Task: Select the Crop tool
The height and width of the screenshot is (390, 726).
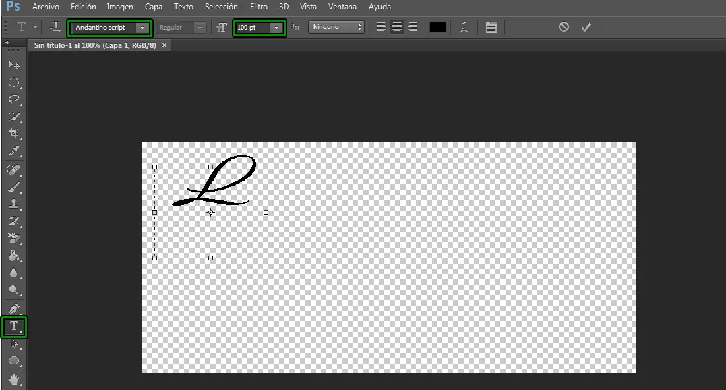Action: [x=14, y=134]
